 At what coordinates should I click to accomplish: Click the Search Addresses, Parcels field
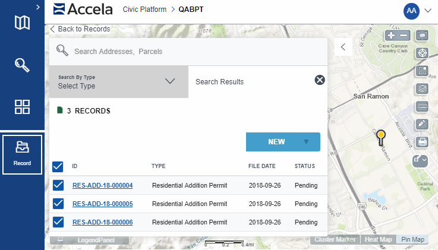196,52
